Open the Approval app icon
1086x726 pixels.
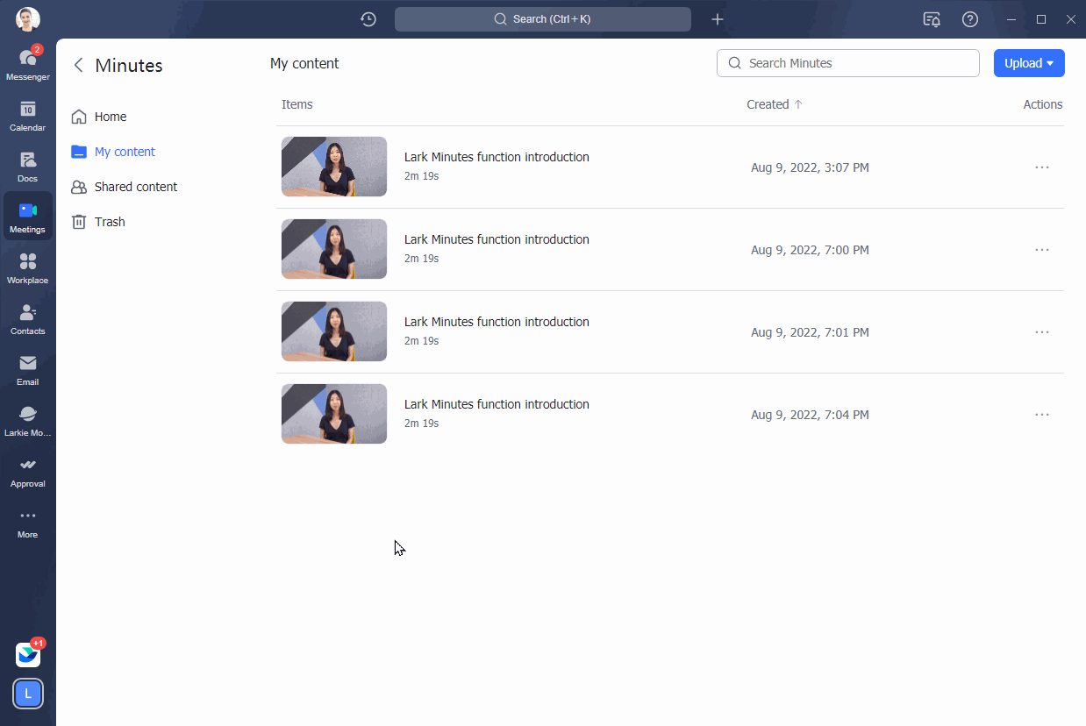click(x=27, y=467)
